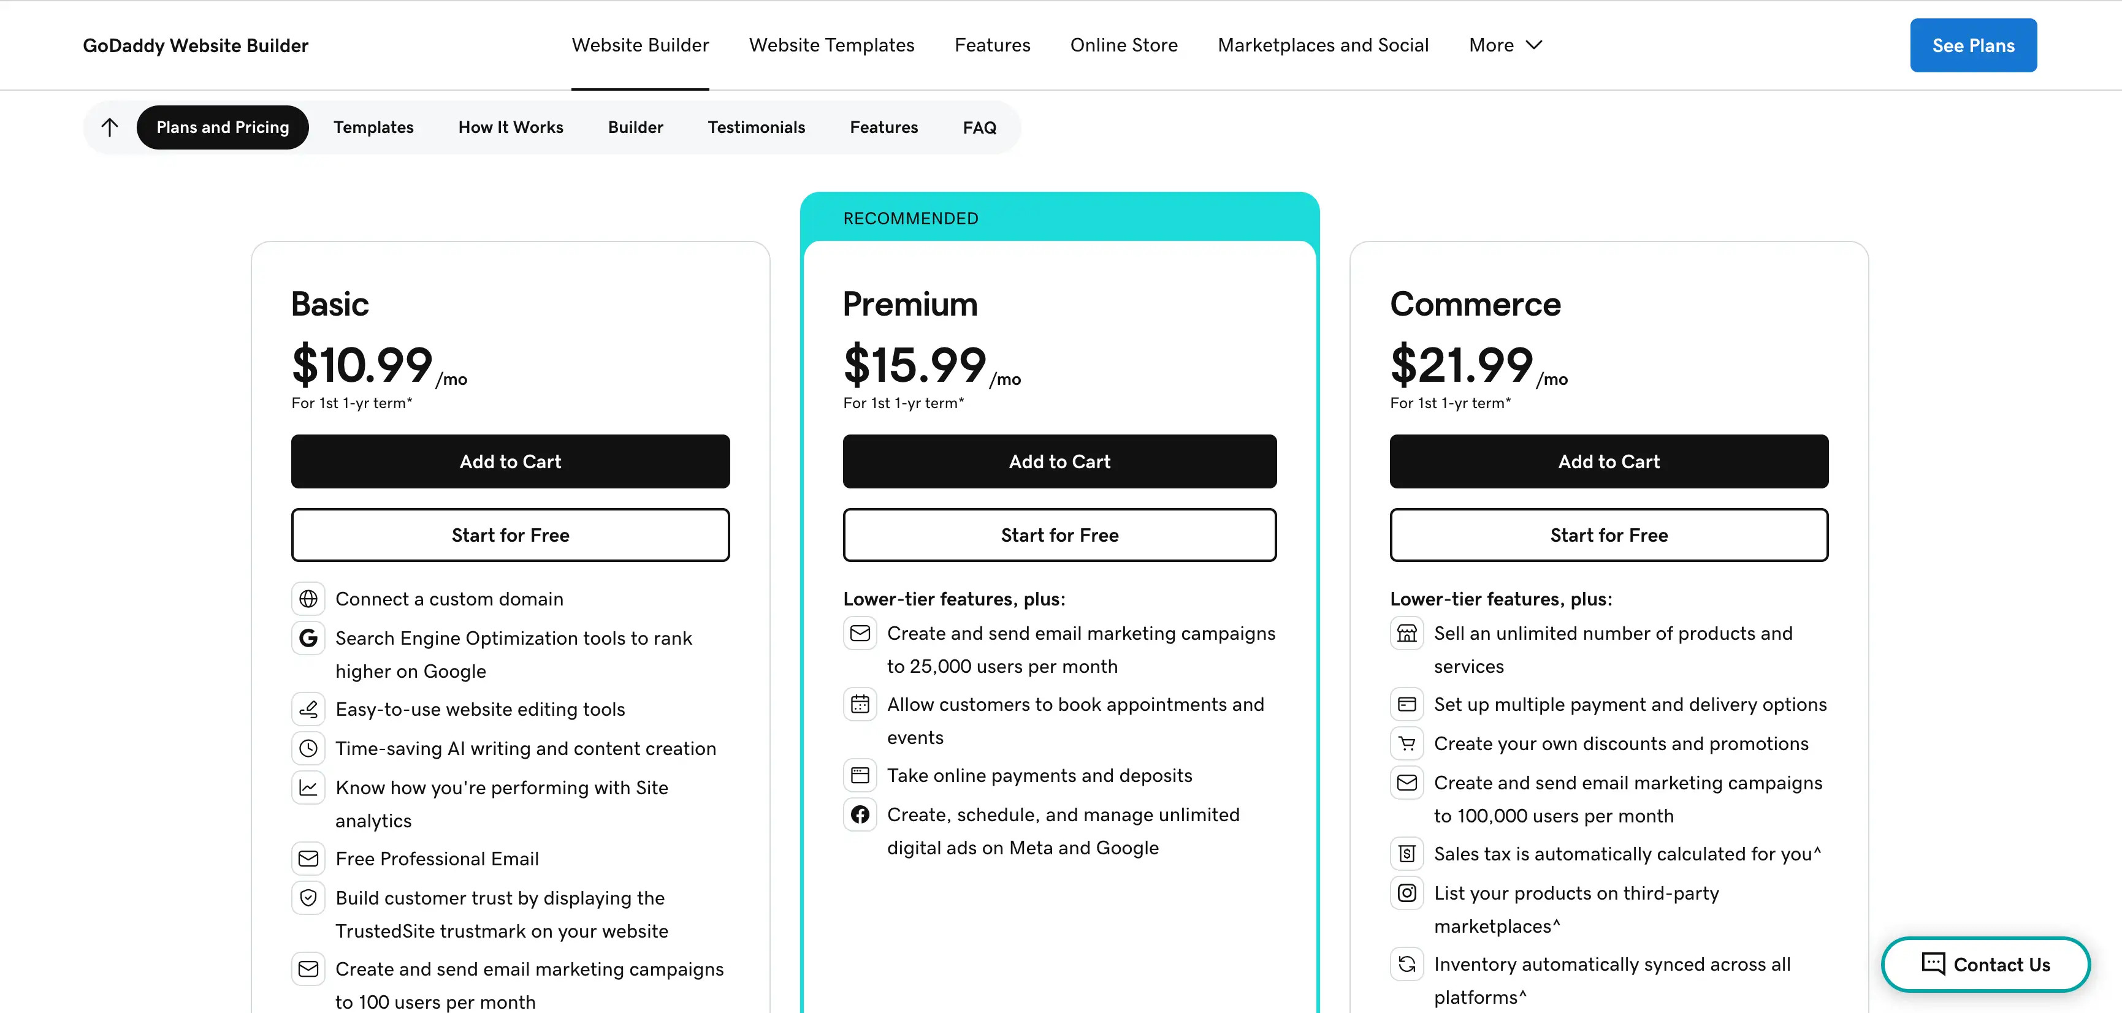2122x1013 pixels.
Task: Expand the More dropdown menu
Action: 1505,45
